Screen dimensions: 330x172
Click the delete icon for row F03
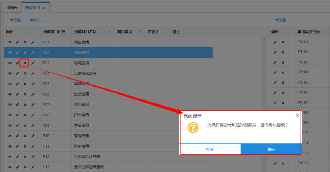(x=25, y=63)
